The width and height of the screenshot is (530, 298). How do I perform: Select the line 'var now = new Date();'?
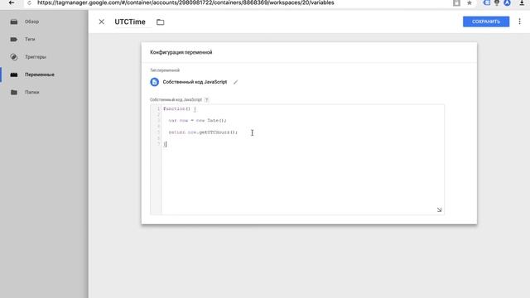(x=198, y=120)
